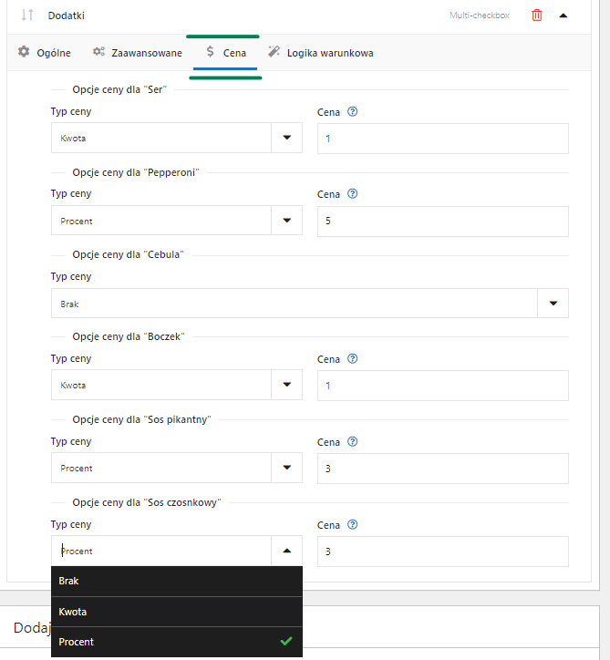Viewport: 610px width, 660px height.
Task: Choose Procent in the open dropdown list
Action: click(177, 642)
